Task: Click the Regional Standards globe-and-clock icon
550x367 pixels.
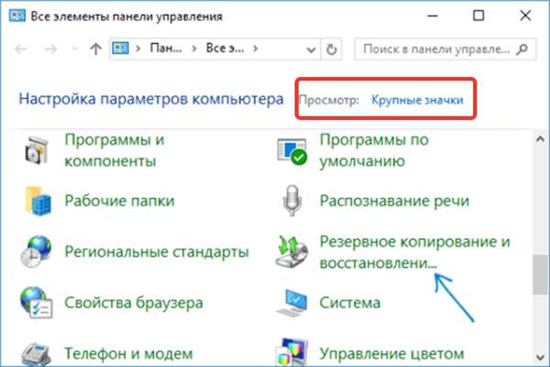Action: 36,252
